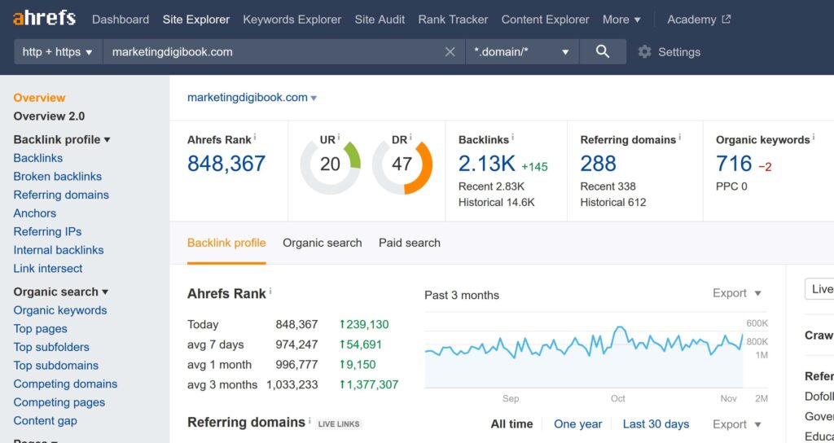Click the 2.13K backlinks value
Viewport: 834px width, 443px height.
point(487,164)
